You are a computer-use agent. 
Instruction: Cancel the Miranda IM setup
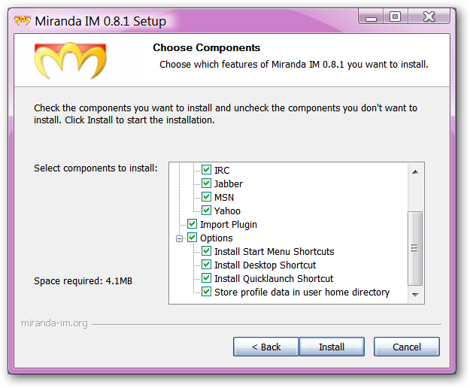(x=407, y=347)
